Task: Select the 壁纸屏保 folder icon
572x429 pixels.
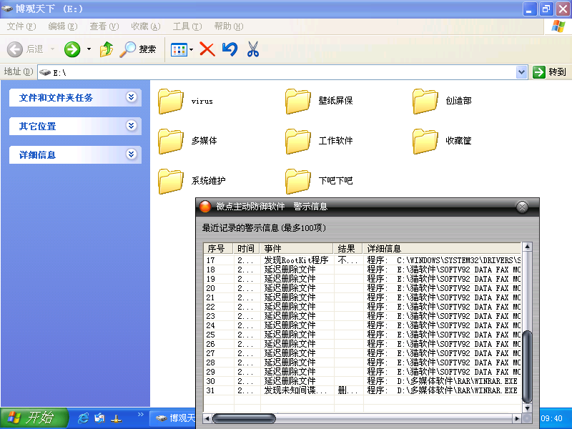Action: 298,101
